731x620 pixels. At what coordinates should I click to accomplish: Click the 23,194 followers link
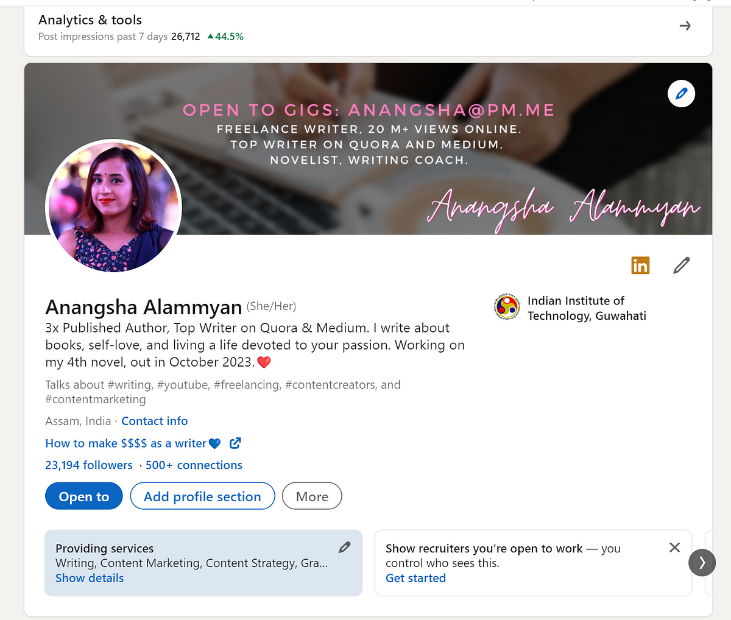(88, 465)
